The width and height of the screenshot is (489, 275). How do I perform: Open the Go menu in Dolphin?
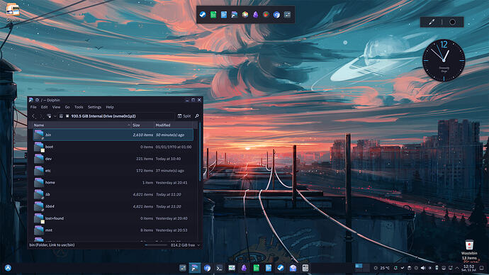(67, 107)
